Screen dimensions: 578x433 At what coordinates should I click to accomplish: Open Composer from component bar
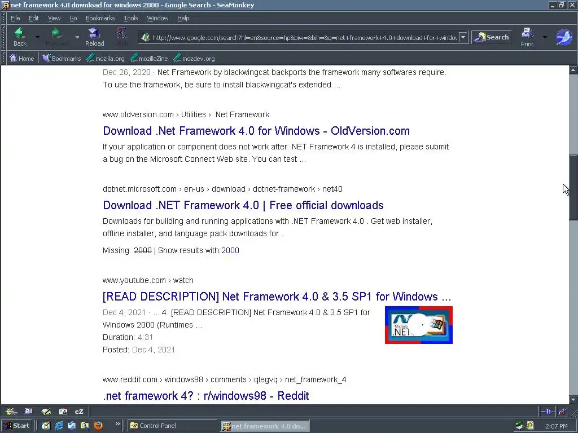[x=46, y=411]
